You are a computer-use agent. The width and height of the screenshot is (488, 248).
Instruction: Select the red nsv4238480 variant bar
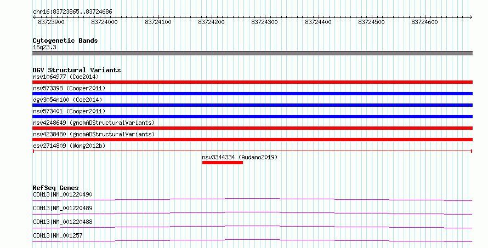[252, 140]
